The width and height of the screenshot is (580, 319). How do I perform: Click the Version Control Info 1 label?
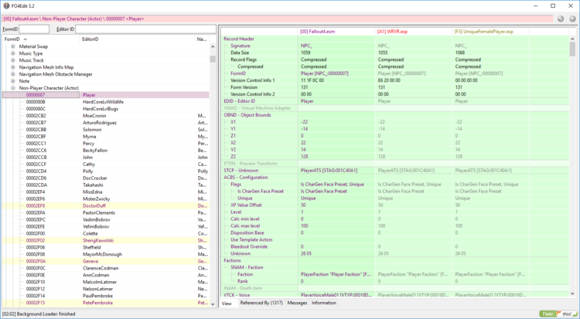click(x=253, y=80)
